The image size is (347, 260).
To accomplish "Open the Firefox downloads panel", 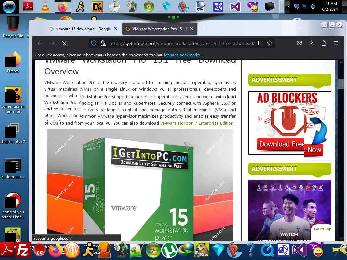I will click(311, 43).
